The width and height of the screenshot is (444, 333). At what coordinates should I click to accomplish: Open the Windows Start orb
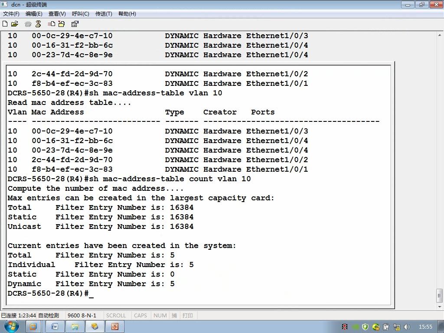point(11,326)
